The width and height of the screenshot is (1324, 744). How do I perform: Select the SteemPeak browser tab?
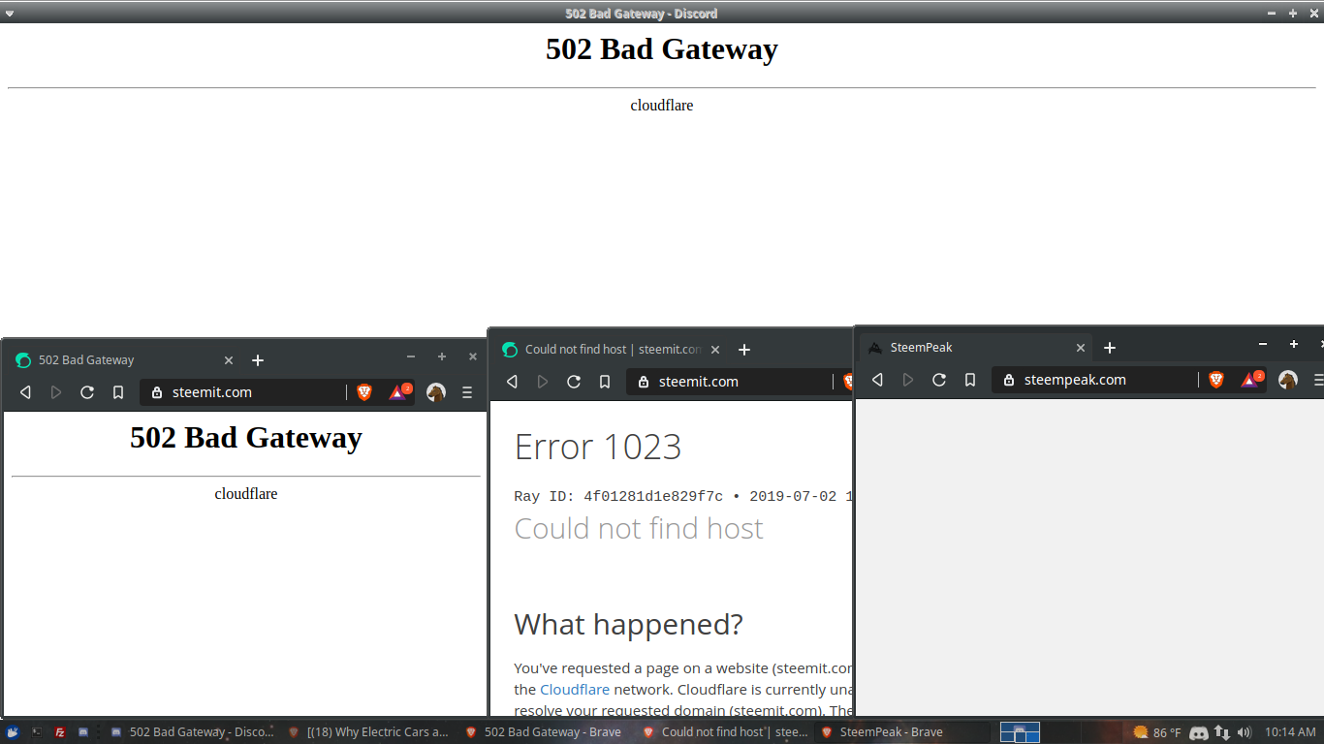click(976, 348)
